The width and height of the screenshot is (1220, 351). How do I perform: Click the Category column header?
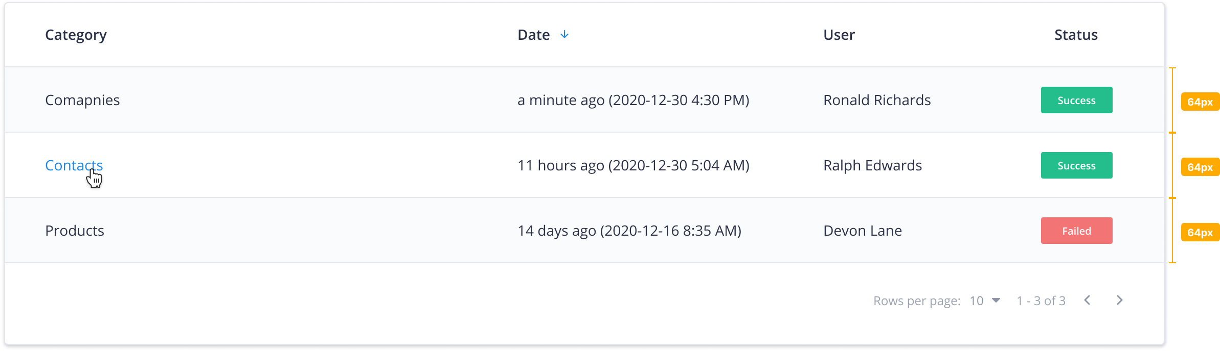[76, 35]
